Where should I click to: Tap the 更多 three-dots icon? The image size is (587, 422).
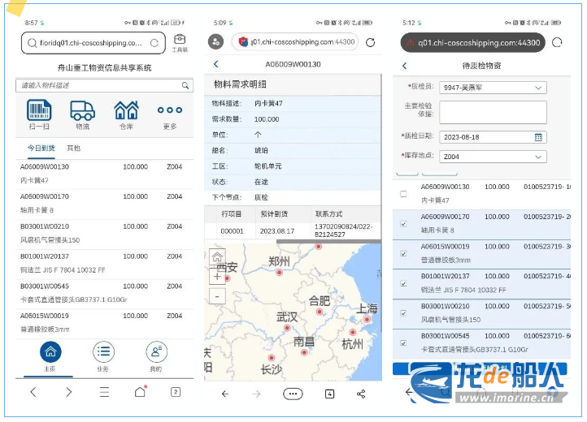169,111
